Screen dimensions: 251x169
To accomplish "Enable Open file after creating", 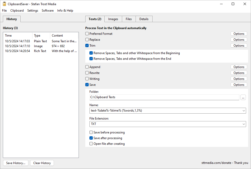I will pos(91,144).
